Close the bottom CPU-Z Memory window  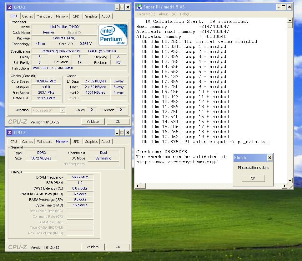click(128, 133)
